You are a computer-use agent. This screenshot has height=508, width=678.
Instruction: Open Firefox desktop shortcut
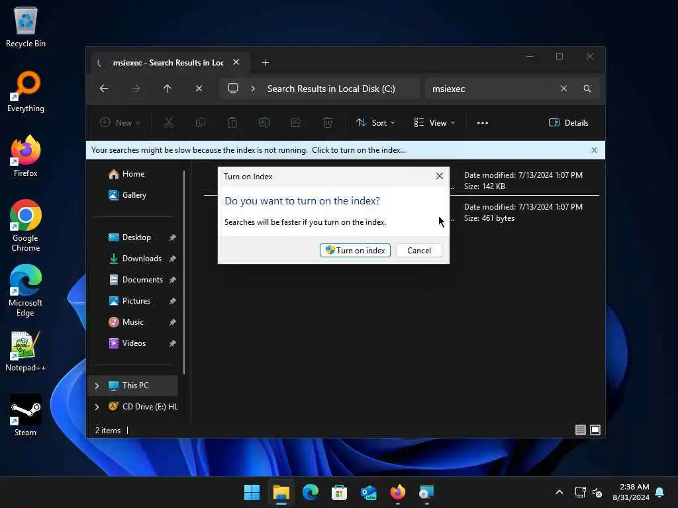[x=26, y=156]
